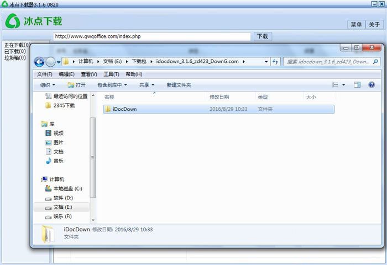Click the 下载 button in 冰点下载

coord(263,36)
